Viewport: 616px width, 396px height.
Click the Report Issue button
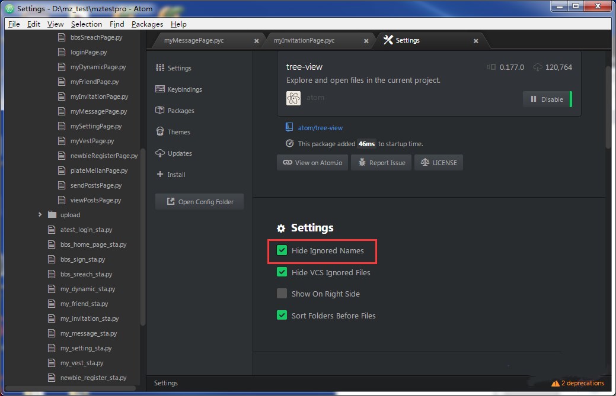coord(381,162)
